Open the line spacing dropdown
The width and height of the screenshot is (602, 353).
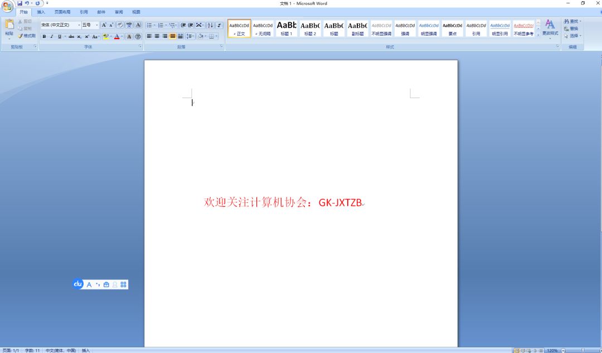[x=190, y=36]
